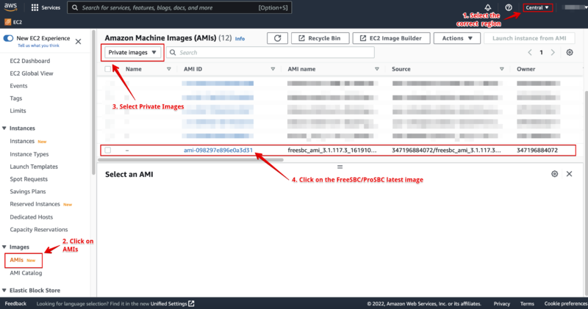Open the Info link beside AMIs title

[240, 39]
